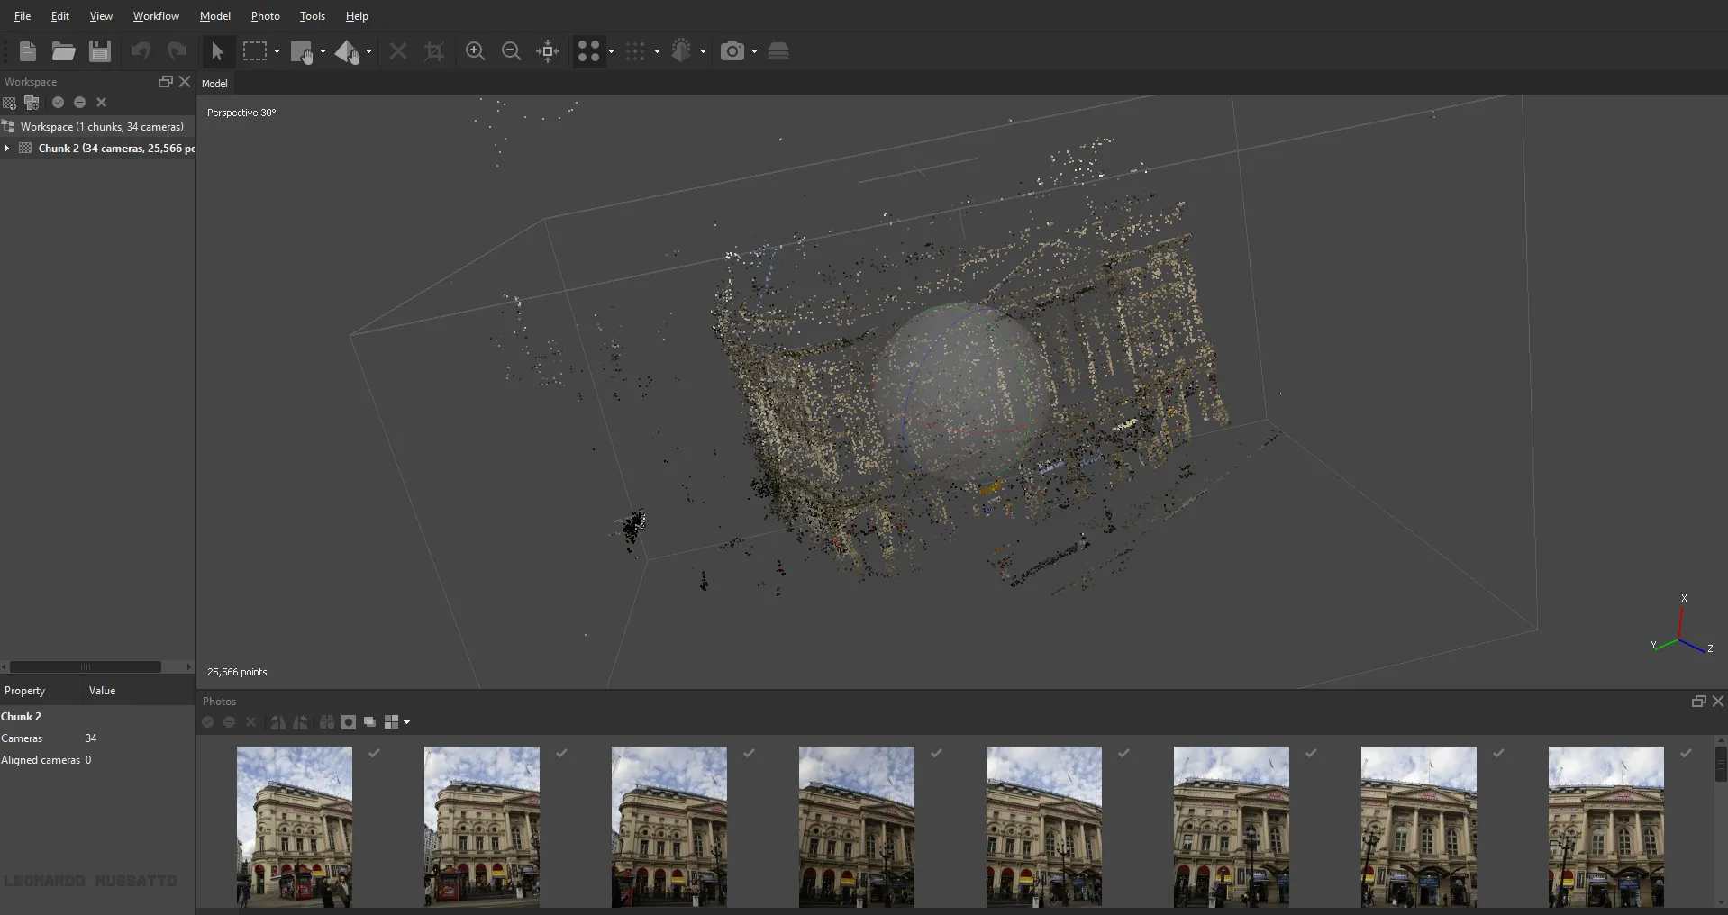Disable selected cameras in Photos pane

point(229,722)
